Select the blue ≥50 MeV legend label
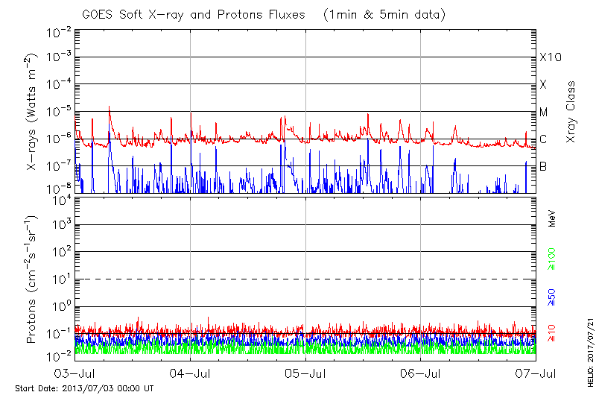This screenshot has height=395, width=596. pyautogui.click(x=552, y=297)
